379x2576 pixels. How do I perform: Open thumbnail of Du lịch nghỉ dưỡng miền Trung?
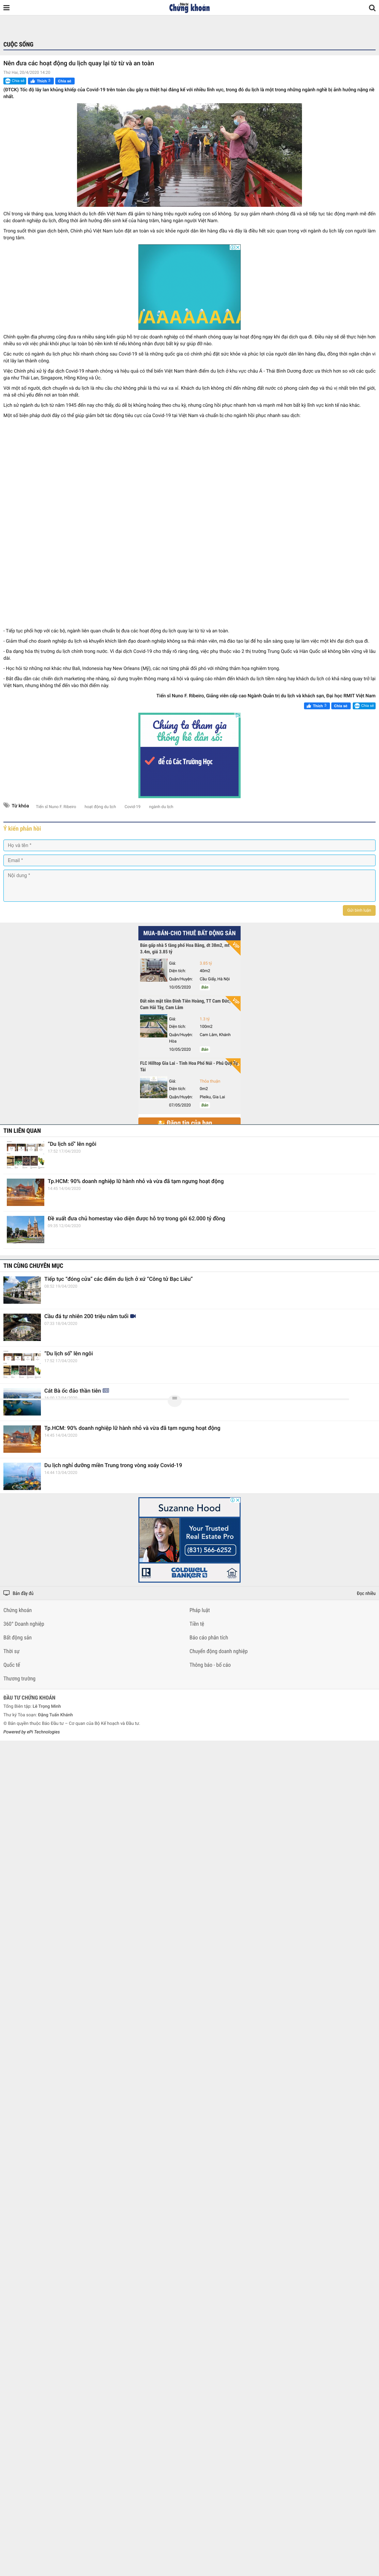(x=22, y=1476)
